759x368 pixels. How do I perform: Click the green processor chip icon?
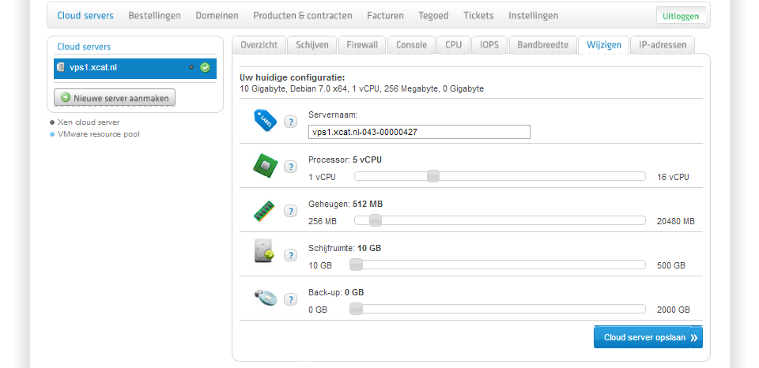pyautogui.click(x=265, y=166)
